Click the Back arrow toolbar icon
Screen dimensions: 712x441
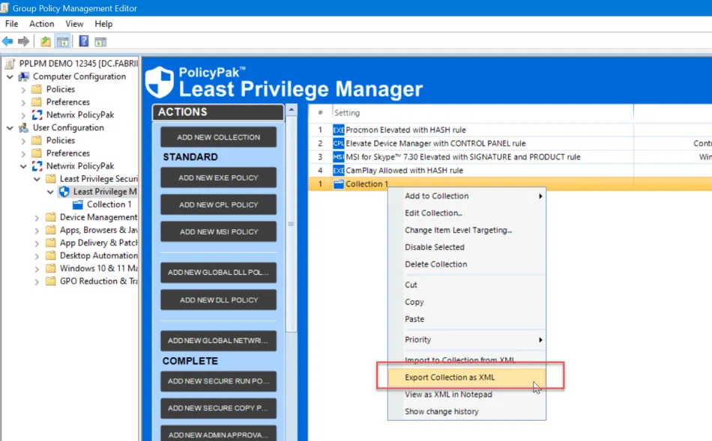tap(7, 41)
